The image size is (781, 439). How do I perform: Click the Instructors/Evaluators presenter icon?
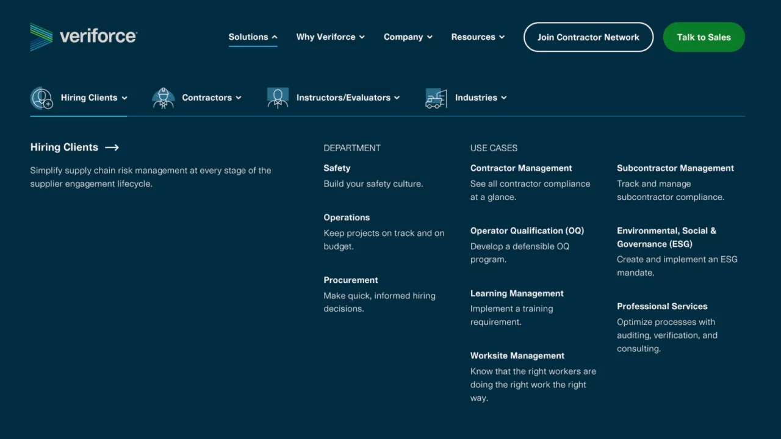(x=278, y=98)
